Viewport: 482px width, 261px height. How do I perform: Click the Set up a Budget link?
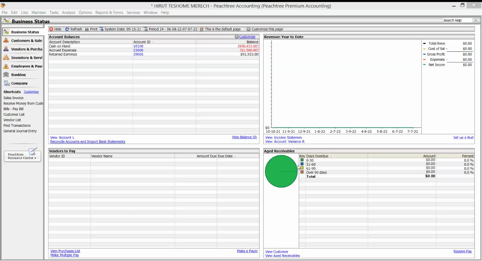coord(463,137)
